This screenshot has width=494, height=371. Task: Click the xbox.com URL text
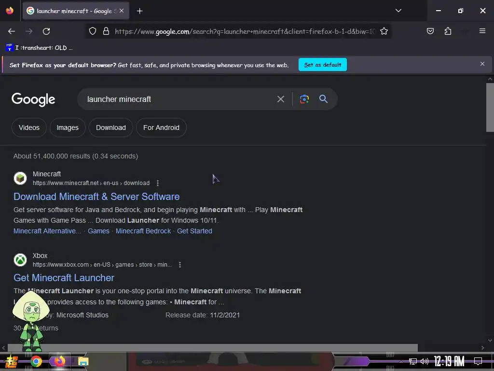pyautogui.click(x=102, y=265)
